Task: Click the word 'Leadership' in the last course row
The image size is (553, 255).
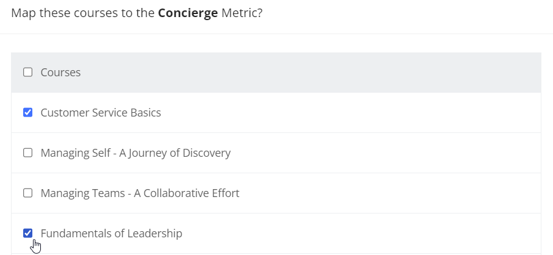Action: 155,233
